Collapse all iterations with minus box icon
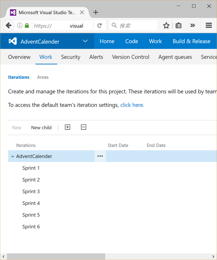Viewport: 217px width, 260px height. click(x=84, y=127)
